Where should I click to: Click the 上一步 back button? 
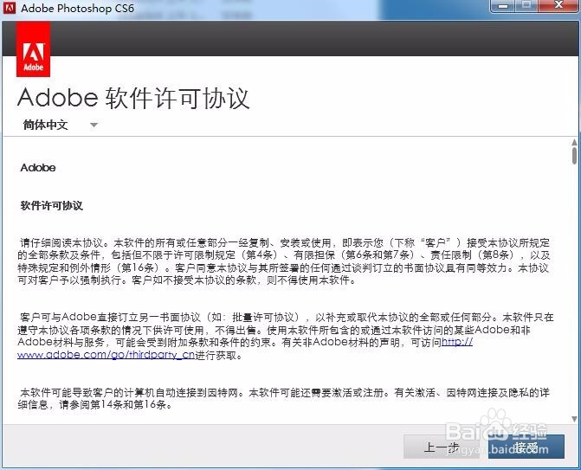click(x=442, y=447)
